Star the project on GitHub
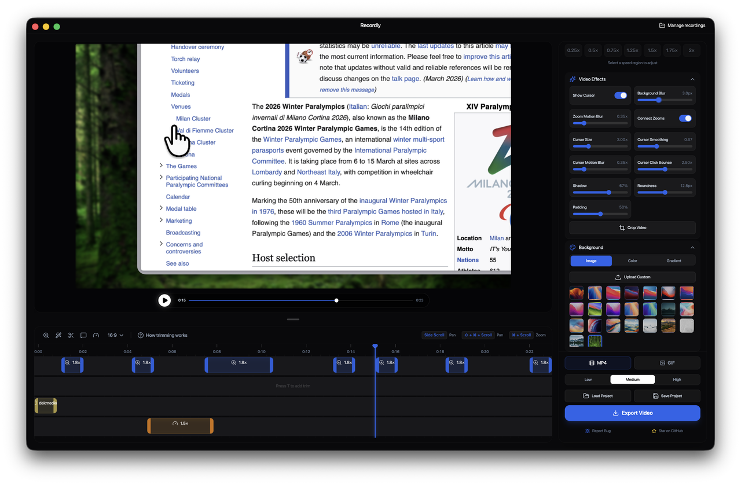Viewport: 741px width, 485px height. (667, 431)
